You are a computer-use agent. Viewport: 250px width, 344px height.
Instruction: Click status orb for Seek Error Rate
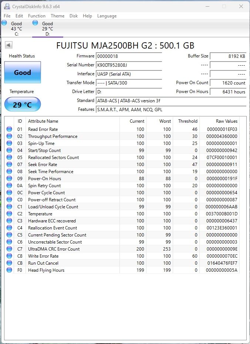pos(9,164)
